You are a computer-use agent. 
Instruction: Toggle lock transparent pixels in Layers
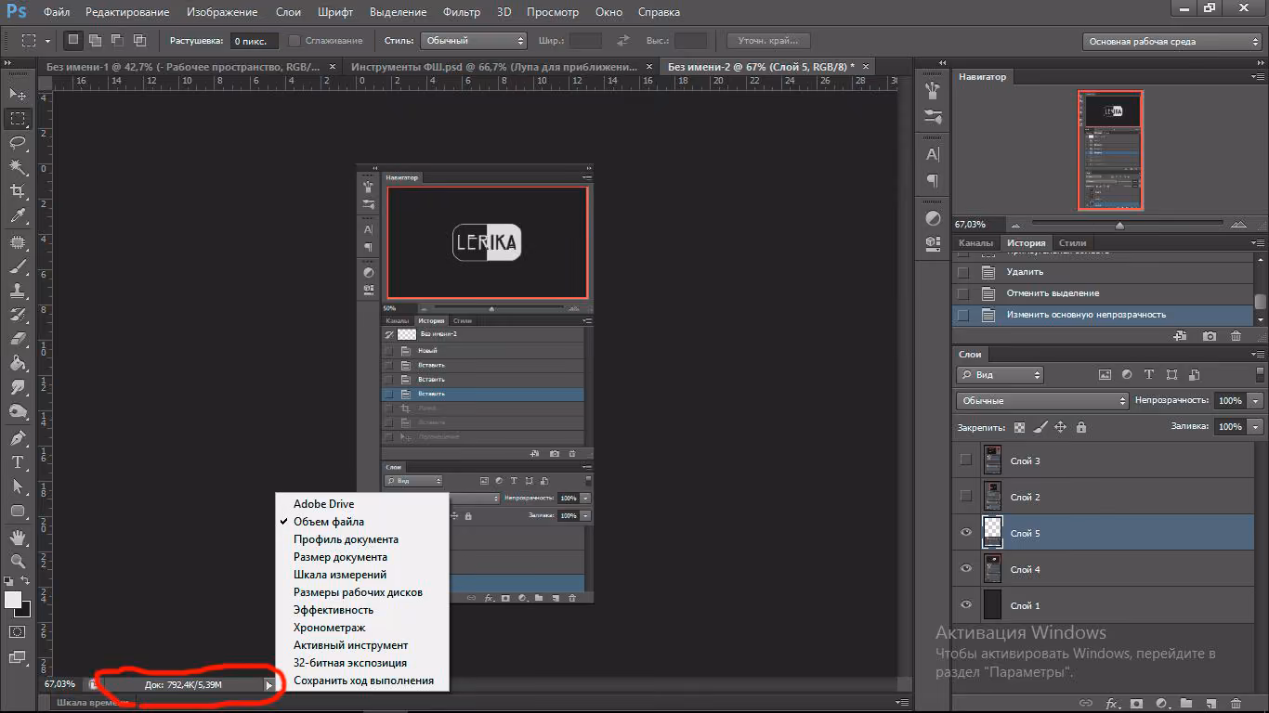click(1019, 427)
